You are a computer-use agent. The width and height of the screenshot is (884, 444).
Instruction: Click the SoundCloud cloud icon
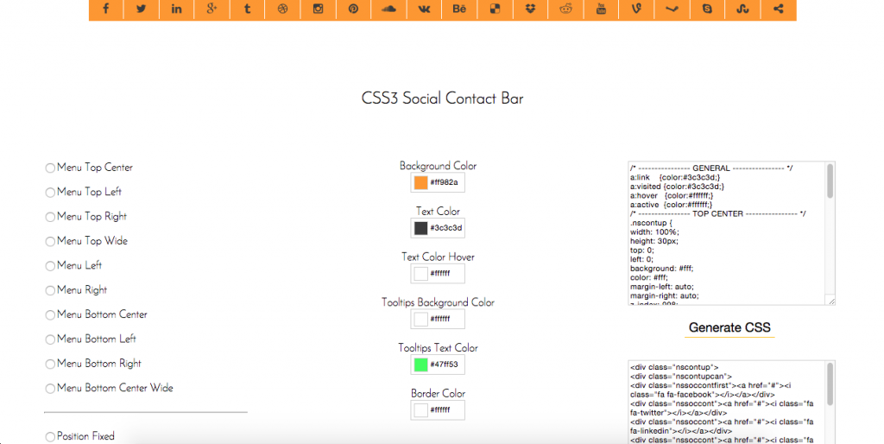coord(388,9)
